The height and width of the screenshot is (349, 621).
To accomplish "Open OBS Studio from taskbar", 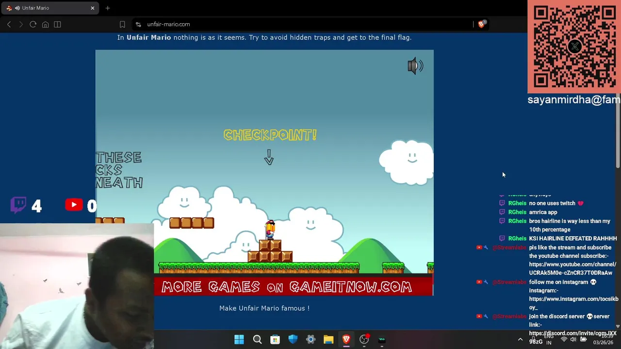I will coord(364,340).
